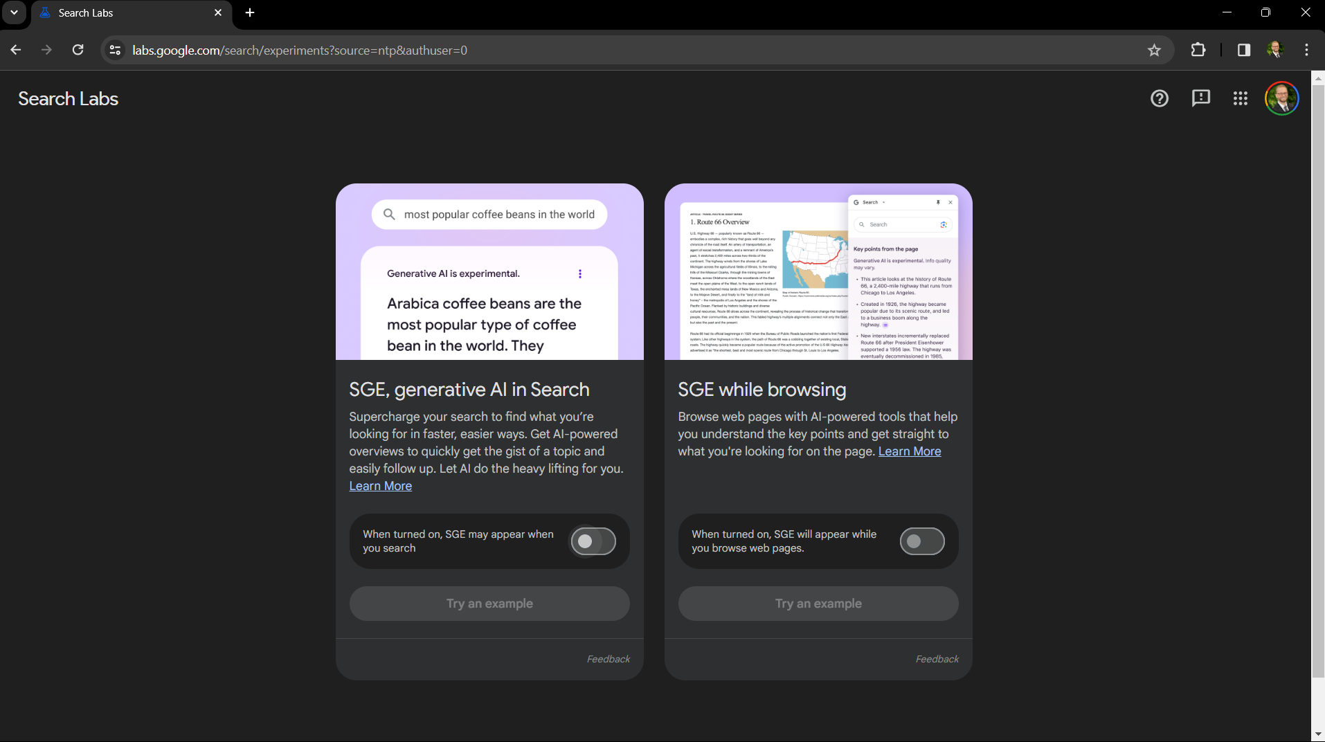
Task: Click Feedback on SGE in Search card
Action: 609,659
